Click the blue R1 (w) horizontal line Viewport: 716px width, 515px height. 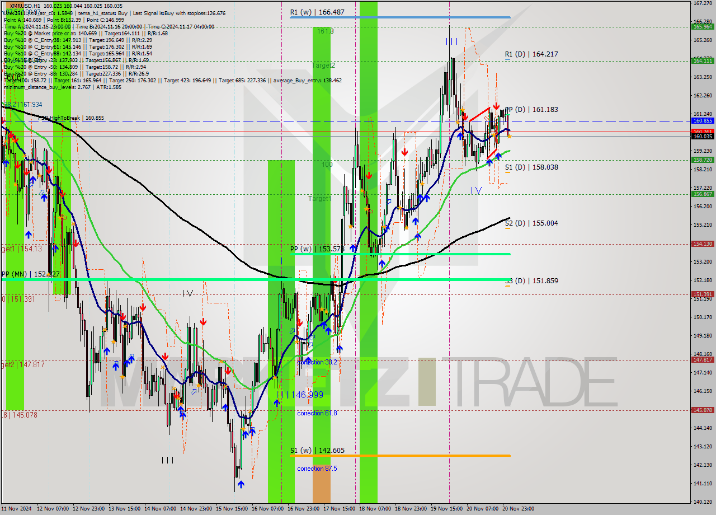click(400, 17)
